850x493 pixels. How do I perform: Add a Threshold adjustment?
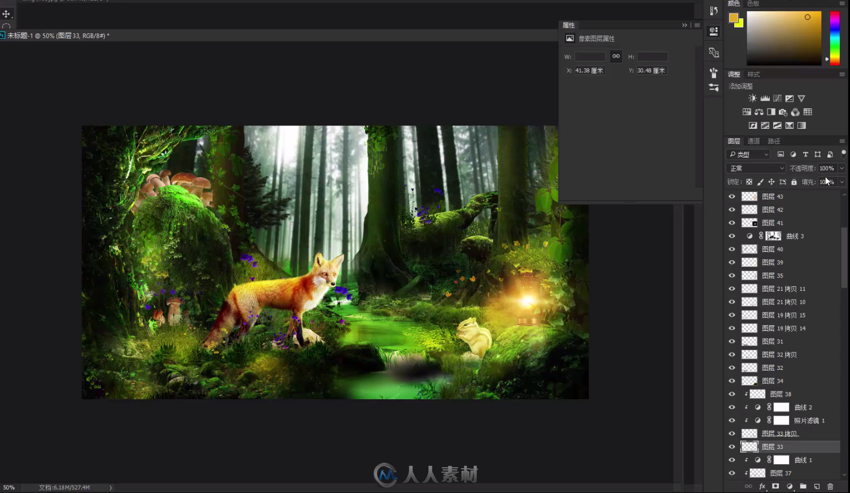(x=777, y=125)
